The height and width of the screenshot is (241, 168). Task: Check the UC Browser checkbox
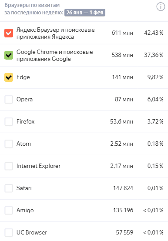pyautogui.click(x=9, y=233)
